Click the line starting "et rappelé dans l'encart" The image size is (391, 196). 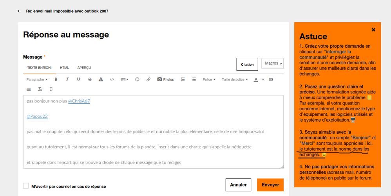[104, 162]
